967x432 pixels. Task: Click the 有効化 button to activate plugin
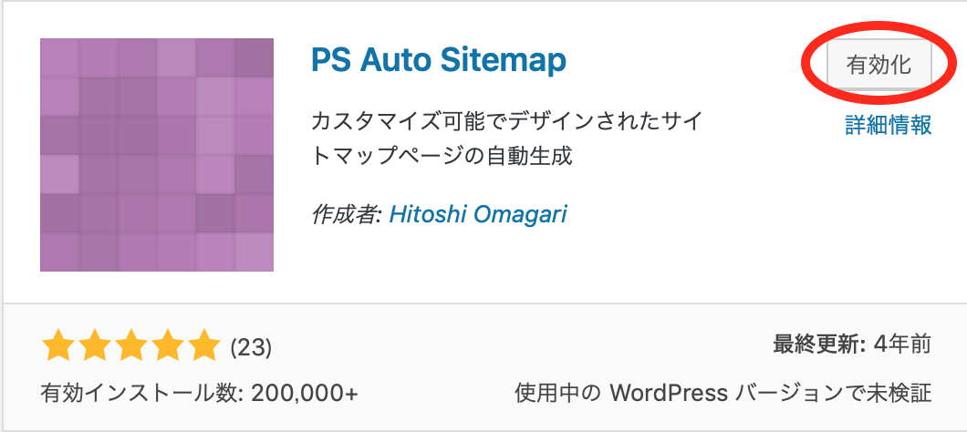879,66
